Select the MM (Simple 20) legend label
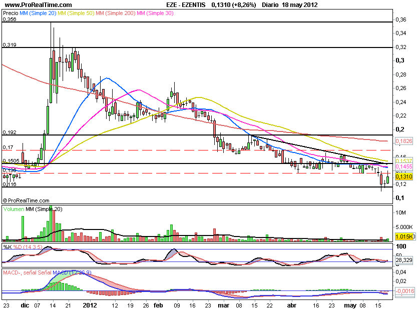Screen dimensions: 418x310 click(x=38, y=13)
